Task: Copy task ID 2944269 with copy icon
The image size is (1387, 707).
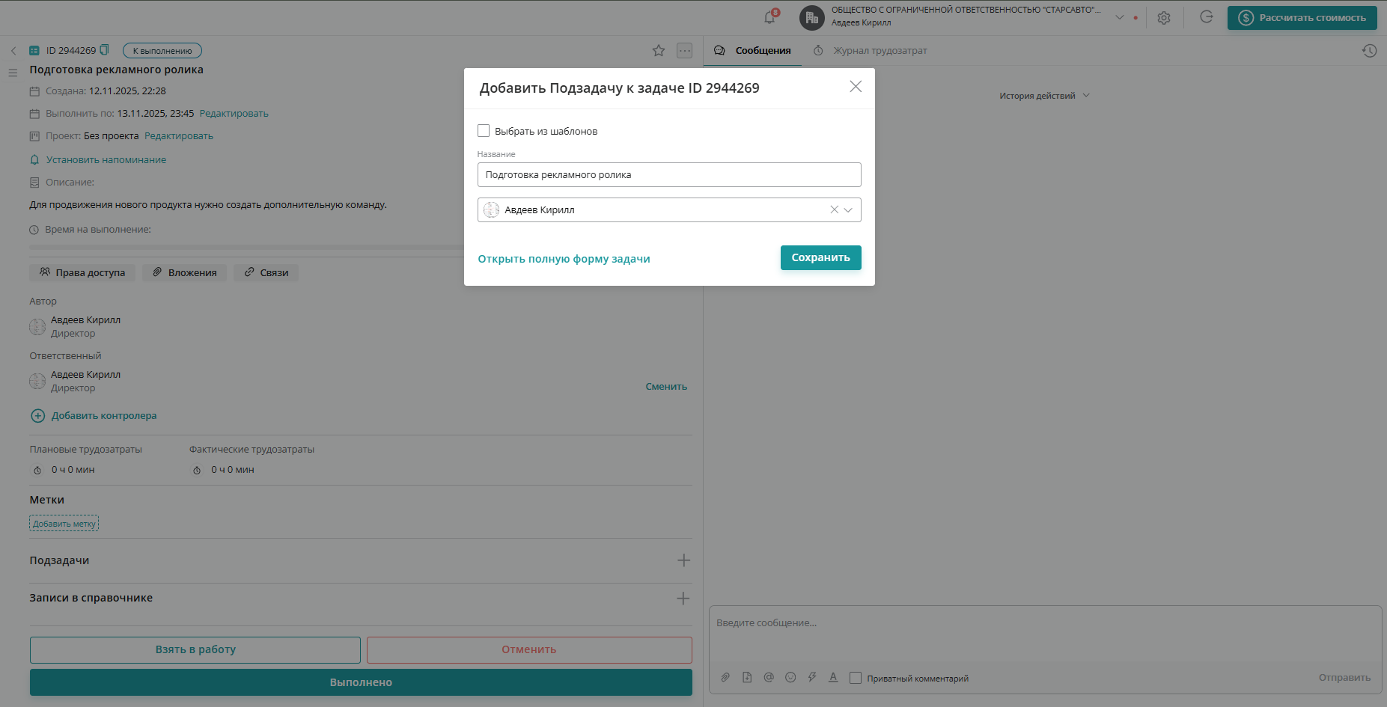Action: coord(105,50)
